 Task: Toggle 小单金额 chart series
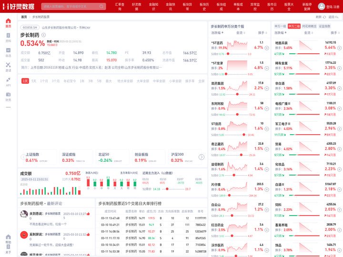(x=175, y=81)
